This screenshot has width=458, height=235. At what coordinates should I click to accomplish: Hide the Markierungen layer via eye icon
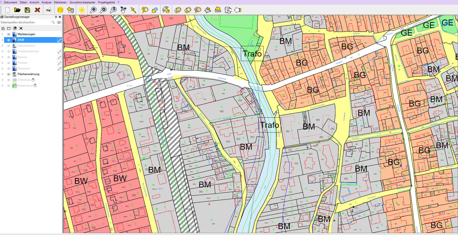(9, 34)
